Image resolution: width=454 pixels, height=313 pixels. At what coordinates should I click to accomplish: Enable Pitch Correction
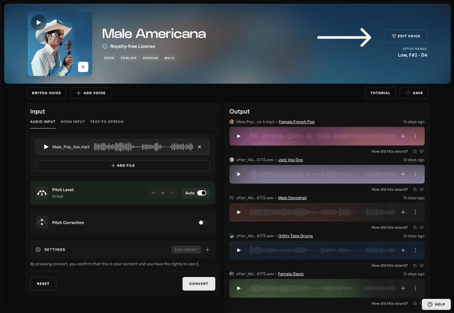coord(202,222)
